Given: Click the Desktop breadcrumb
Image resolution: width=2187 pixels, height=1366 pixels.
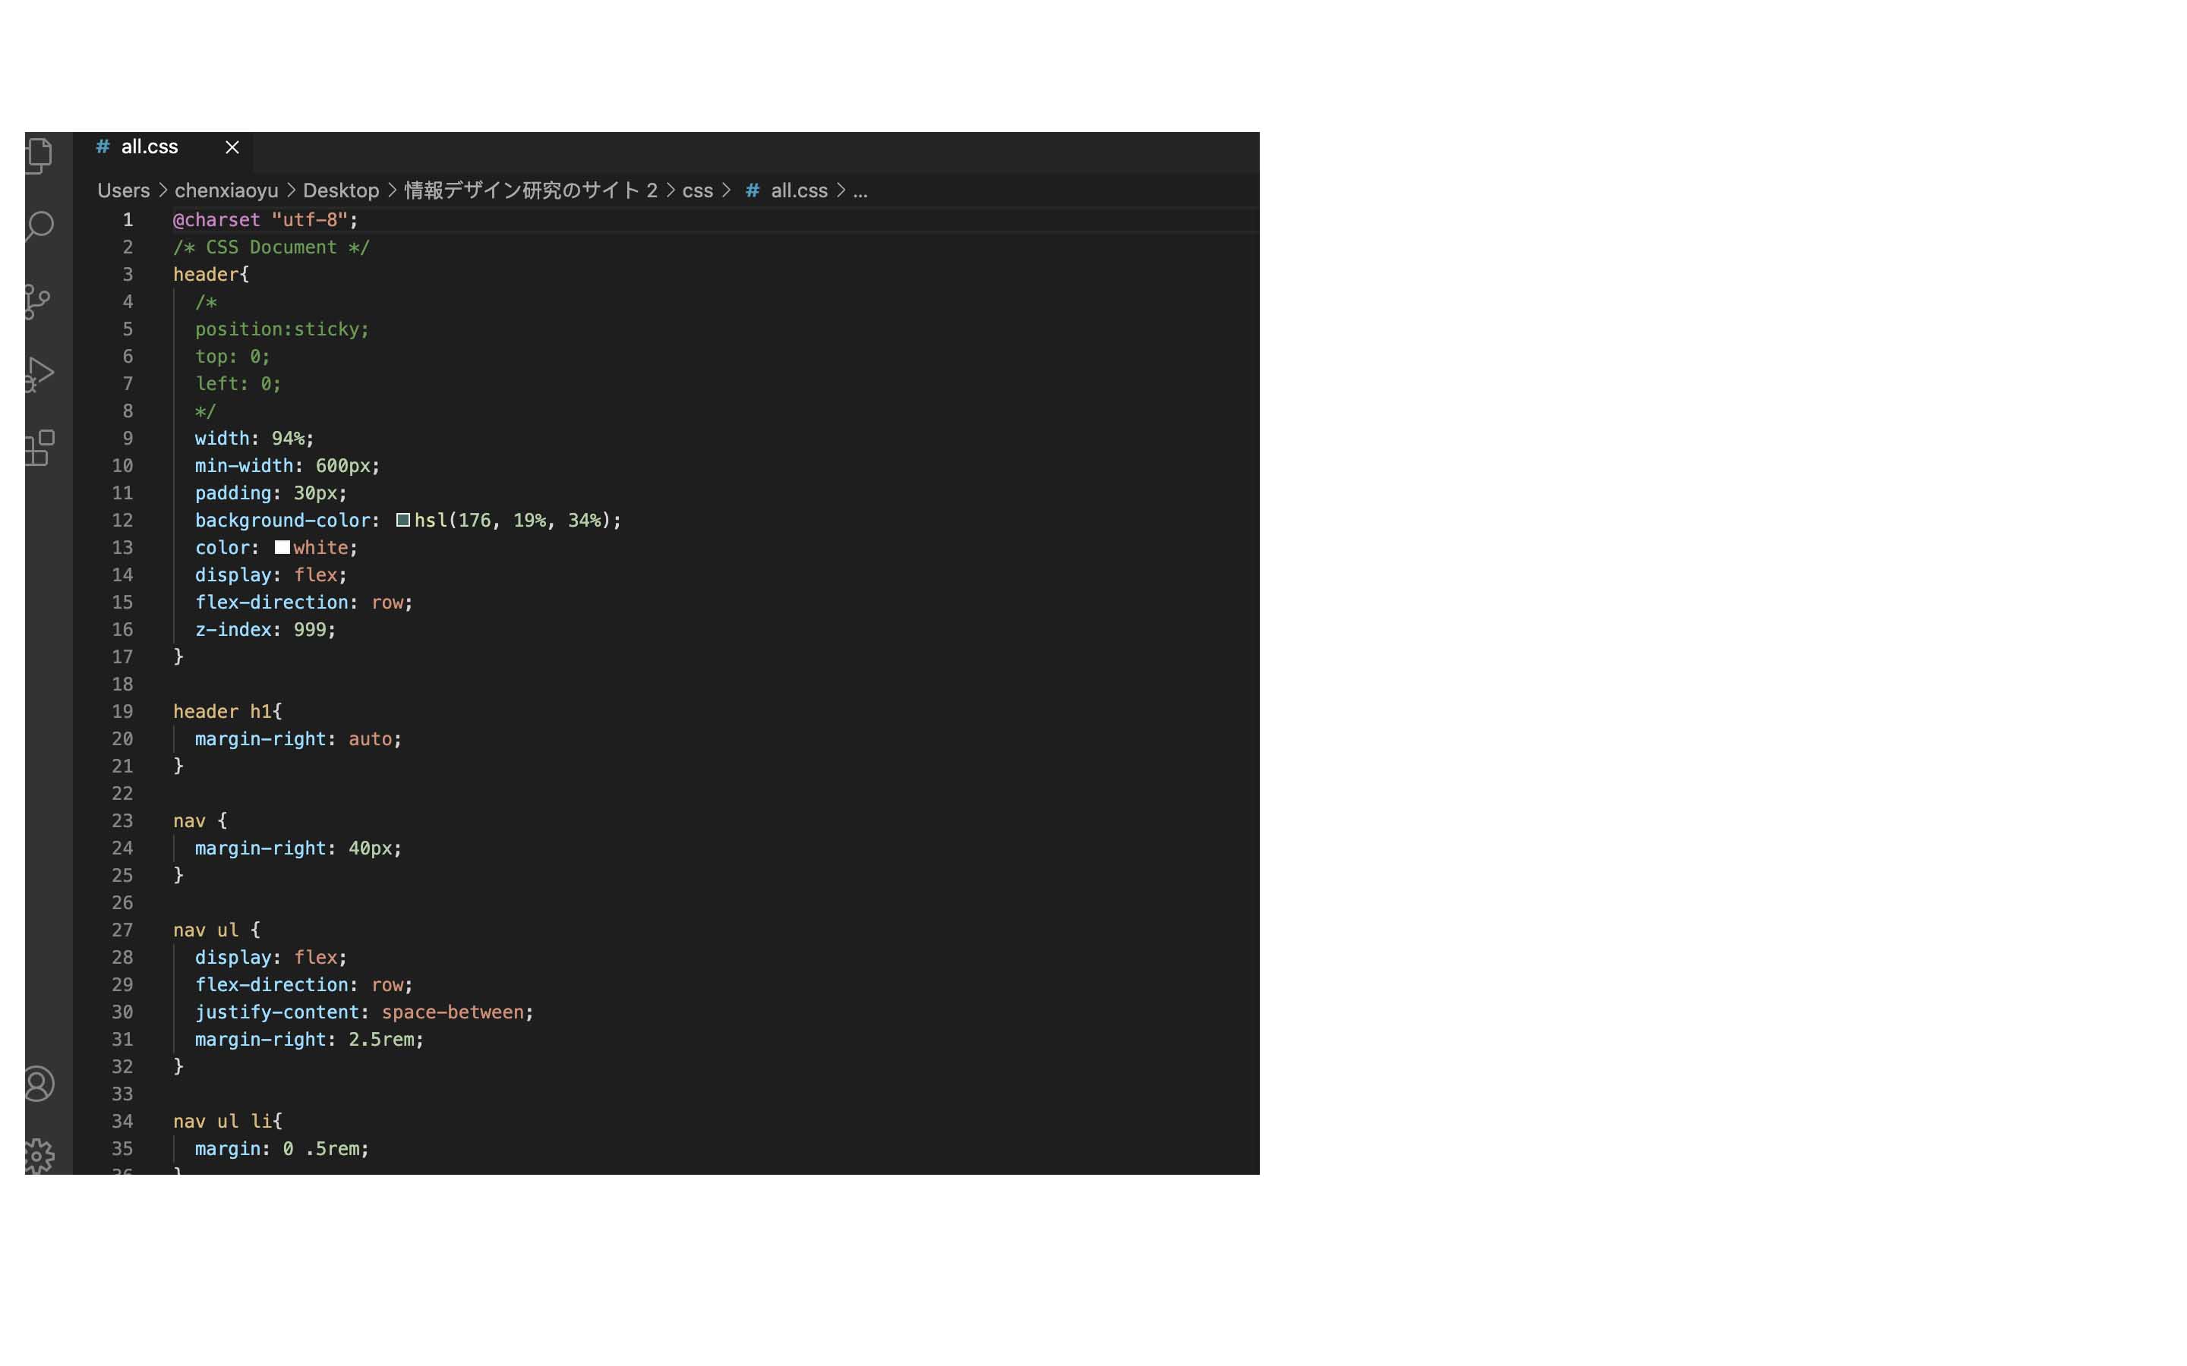Looking at the screenshot, I should [x=341, y=190].
